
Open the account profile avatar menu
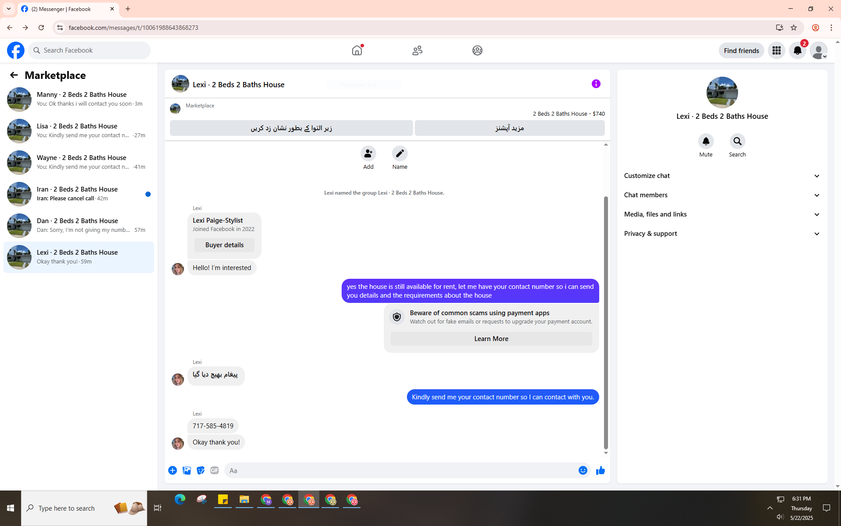point(819,50)
